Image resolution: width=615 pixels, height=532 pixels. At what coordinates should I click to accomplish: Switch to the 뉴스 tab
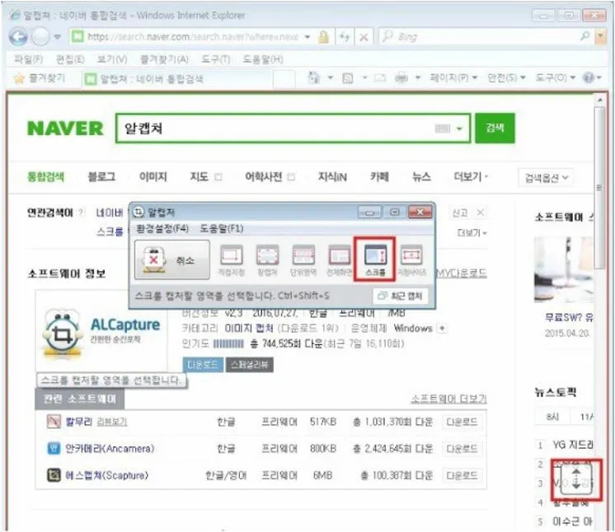tap(421, 177)
